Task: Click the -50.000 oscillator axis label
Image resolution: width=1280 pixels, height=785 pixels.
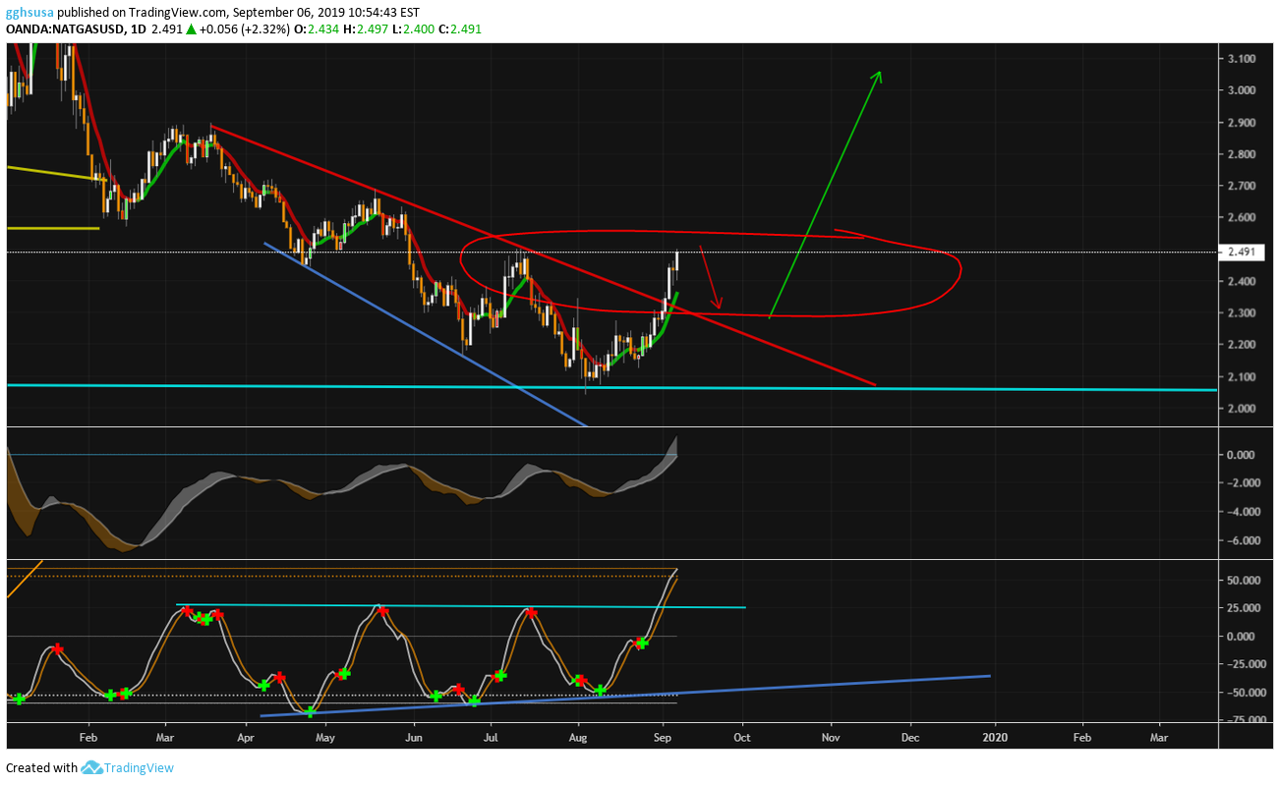Action: point(1247,693)
